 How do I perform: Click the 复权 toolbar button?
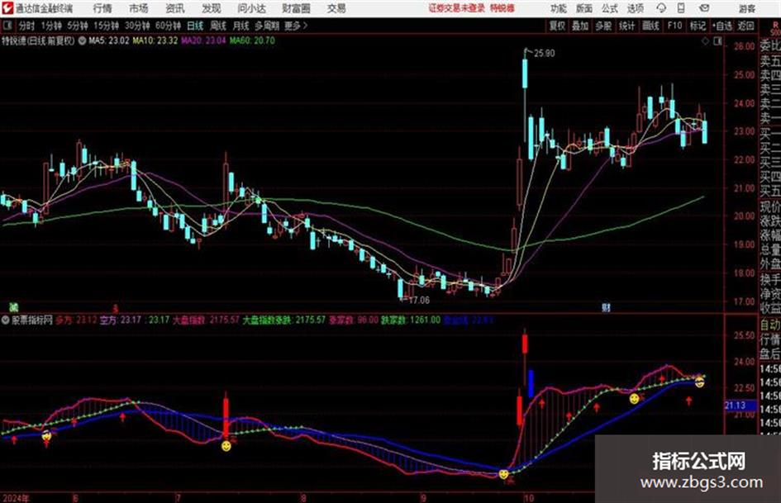tap(557, 26)
